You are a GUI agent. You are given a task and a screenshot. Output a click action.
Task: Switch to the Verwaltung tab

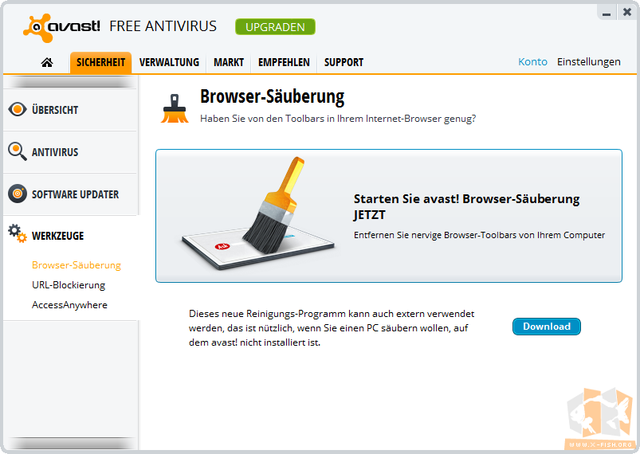point(169,62)
